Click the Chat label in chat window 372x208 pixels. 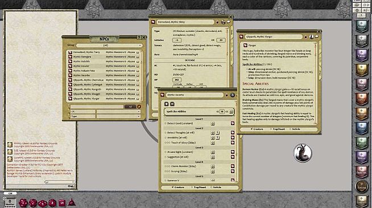coord(71,186)
